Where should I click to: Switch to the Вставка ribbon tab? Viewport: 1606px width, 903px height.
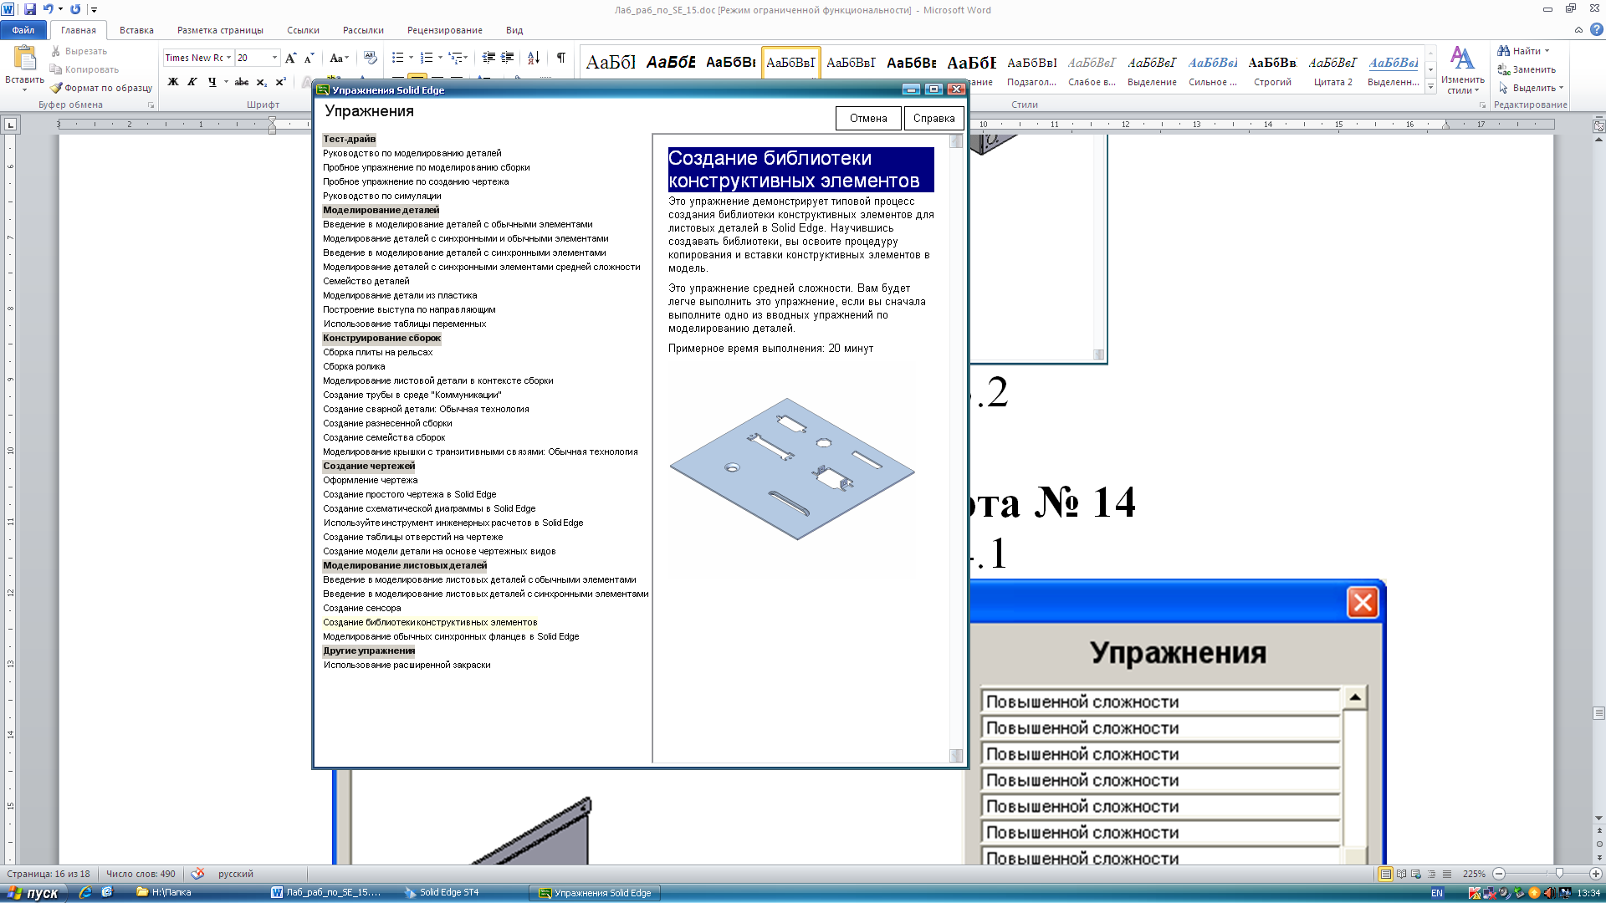136,30
